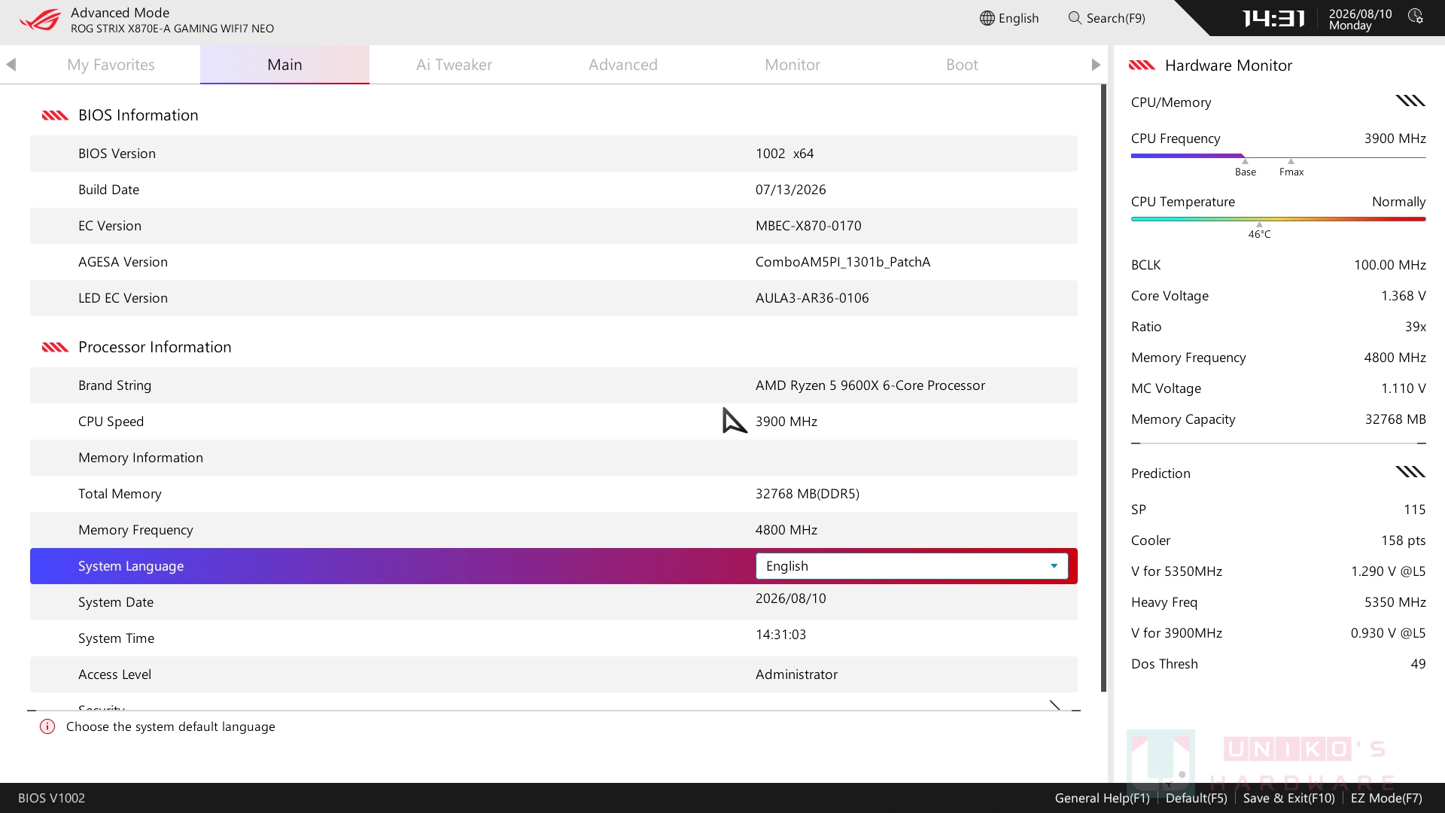This screenshot has width=1445, height=813.
Task: Collapse the CPU/Memory section stripes icon
Action: [x=1410, y=101]
